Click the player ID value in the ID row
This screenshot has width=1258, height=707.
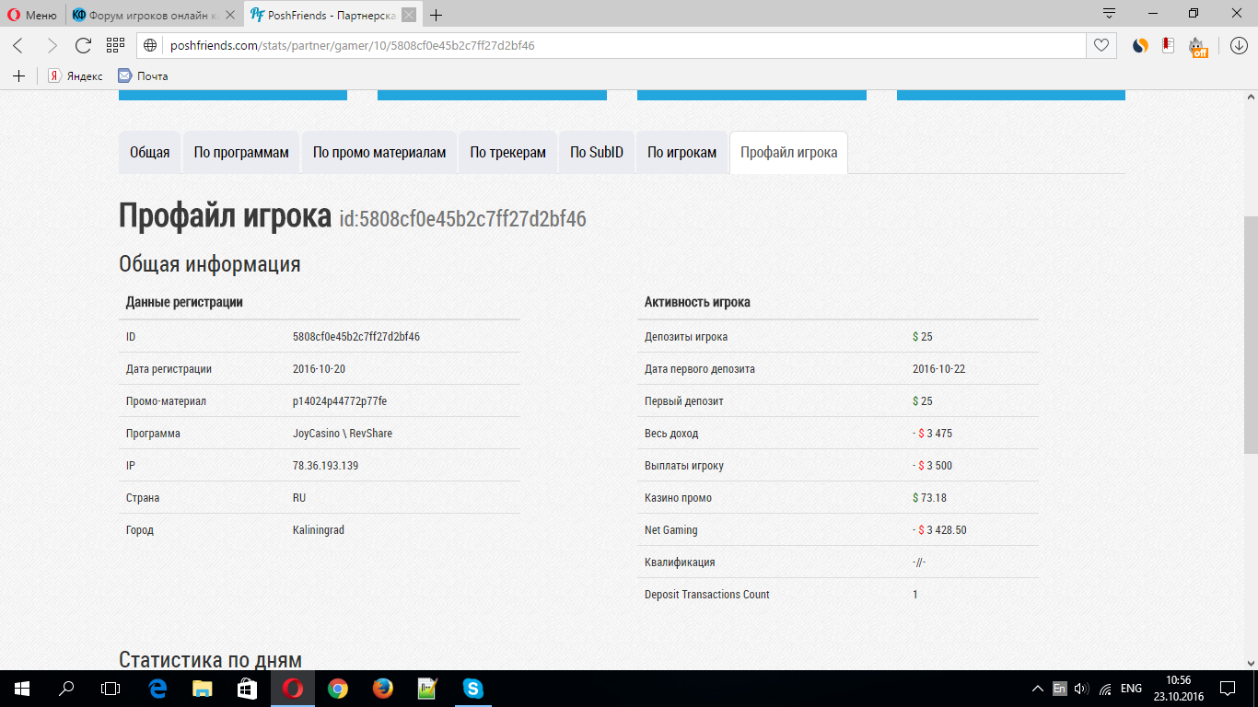(356, 337)
